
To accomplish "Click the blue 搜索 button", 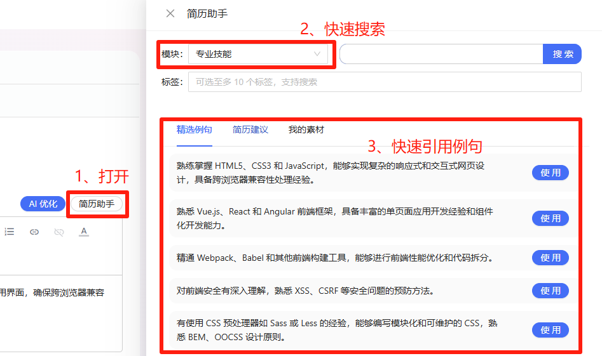I will point(563,54).
